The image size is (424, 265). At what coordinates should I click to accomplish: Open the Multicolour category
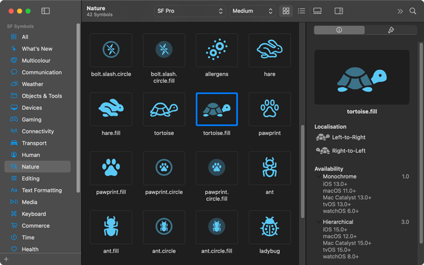click(x=38, y=61)
